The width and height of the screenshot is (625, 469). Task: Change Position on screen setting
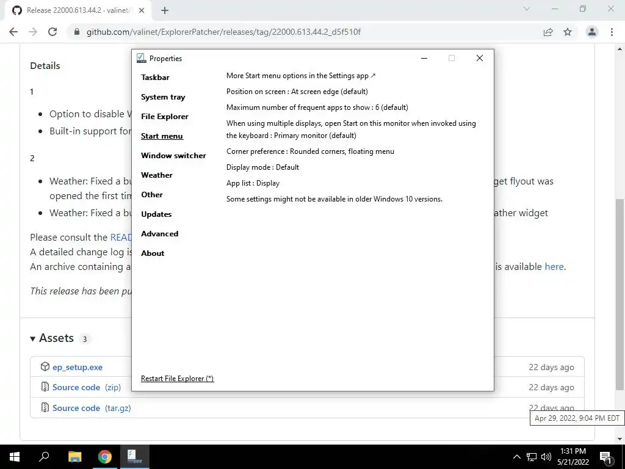(x=297, y=92)
